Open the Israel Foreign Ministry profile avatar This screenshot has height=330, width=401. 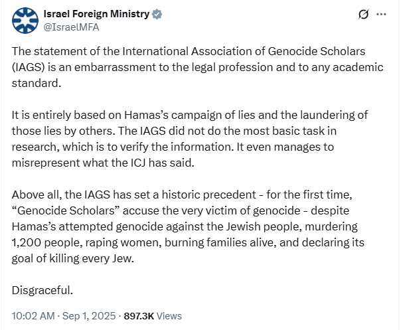coord(25,21)
